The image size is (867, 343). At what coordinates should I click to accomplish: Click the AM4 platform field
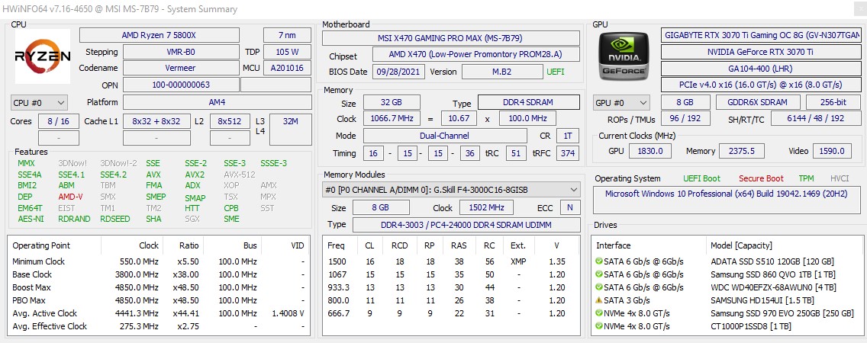point(217,103)
